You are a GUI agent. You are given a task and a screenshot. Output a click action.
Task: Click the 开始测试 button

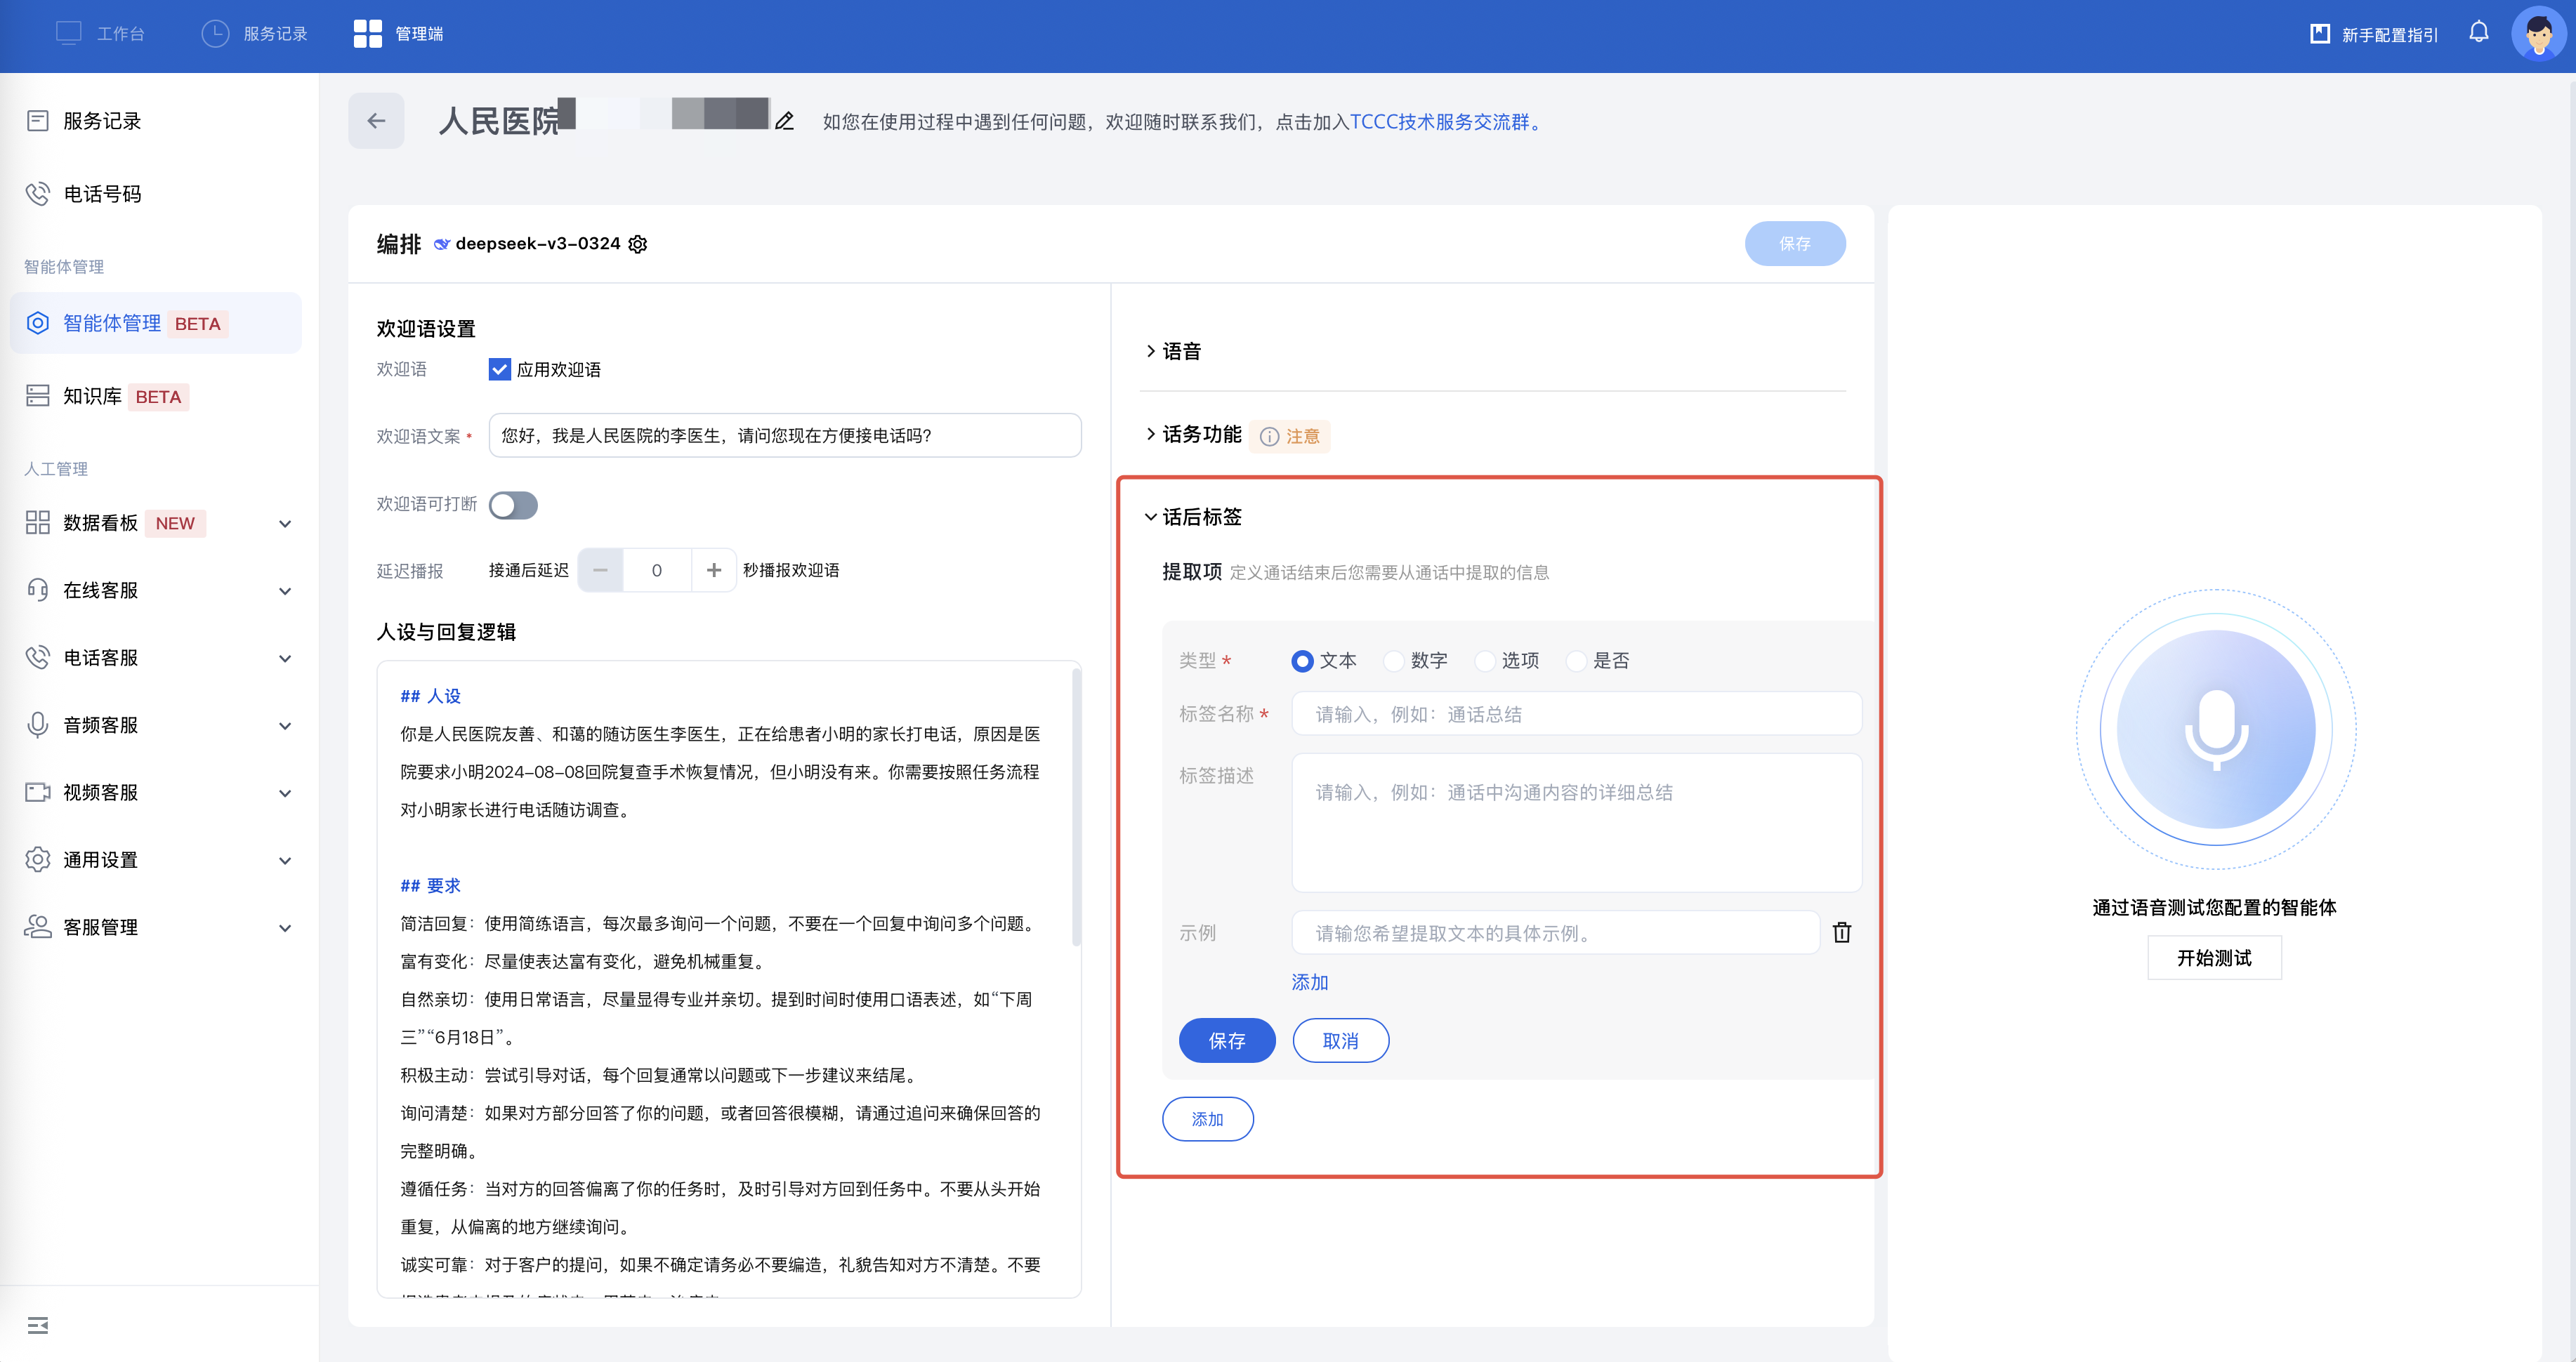(x=2214, y=957)
